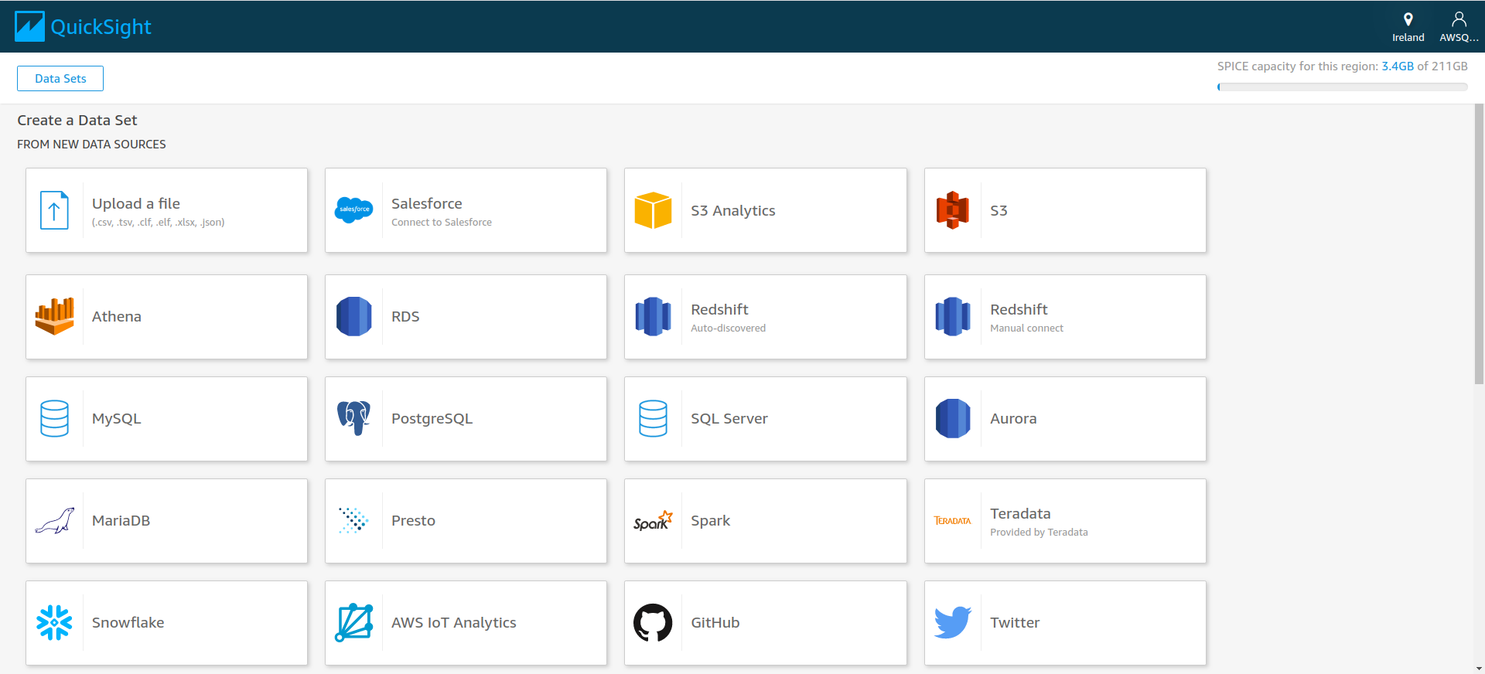The height and width of the screenshot is (674, 1485).
Task: Click the vertical scrollbar thumb
Action: click(1479, 243)
